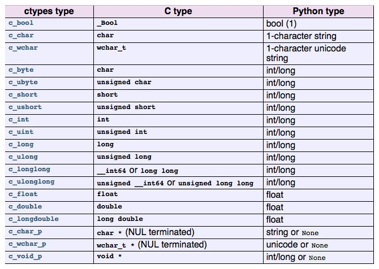Image resolution: width=379 pixels, height=269 pixels.
Task: Click the c_bool type link
Action: 21,23
